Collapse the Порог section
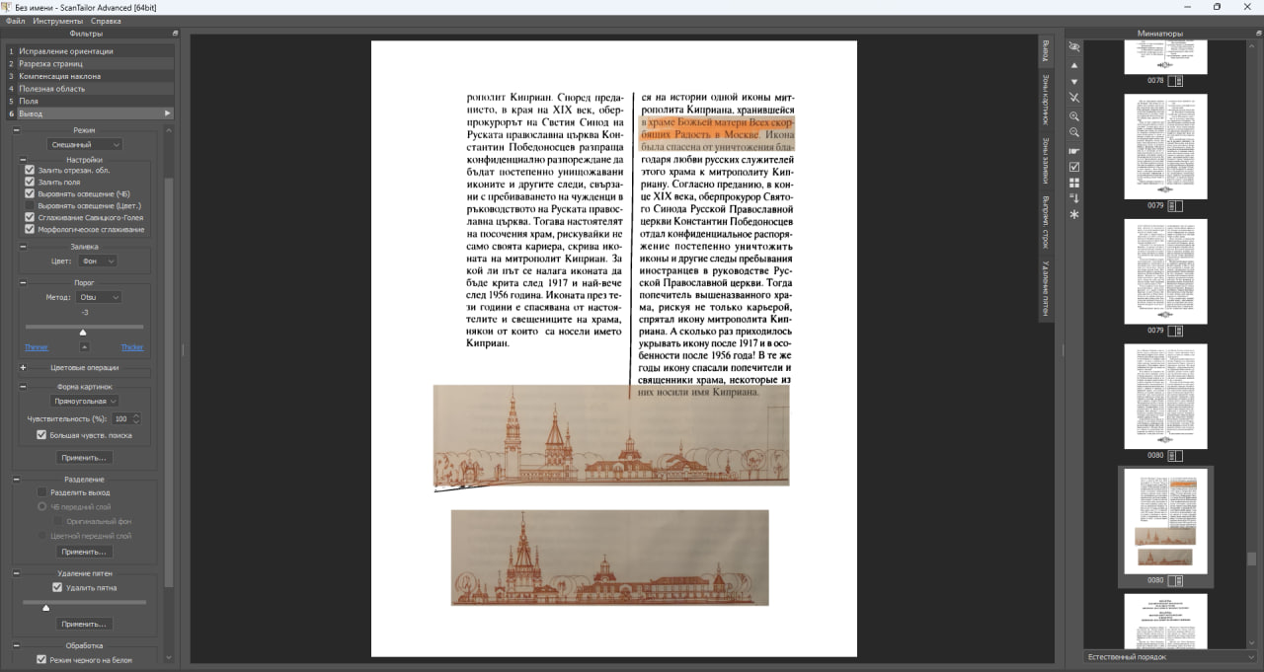 pyautogui.click(x=22, y=283)
